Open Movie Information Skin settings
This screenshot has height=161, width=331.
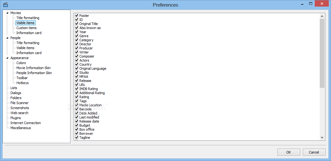coord(34,68)
